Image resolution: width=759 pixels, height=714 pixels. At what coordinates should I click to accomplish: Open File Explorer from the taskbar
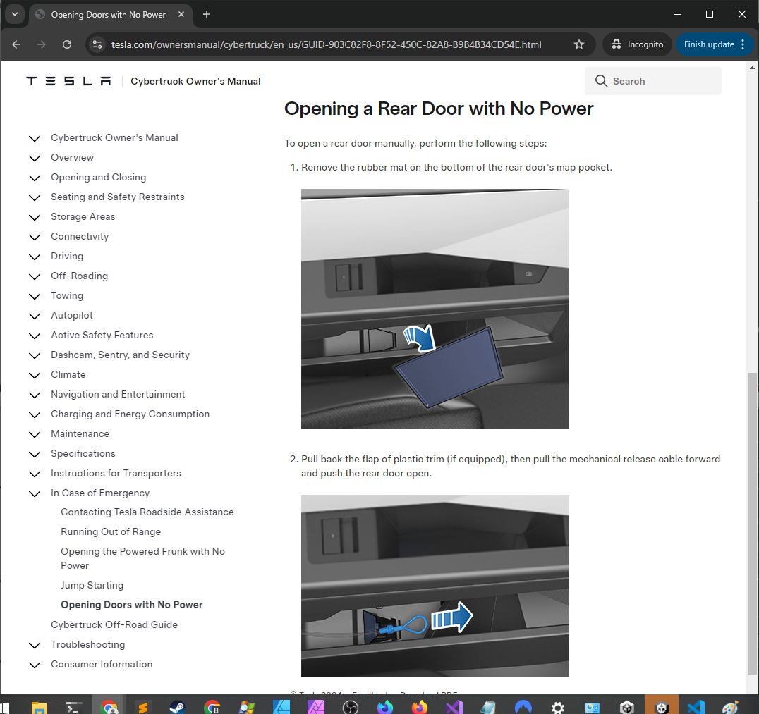tap(40, 708)
